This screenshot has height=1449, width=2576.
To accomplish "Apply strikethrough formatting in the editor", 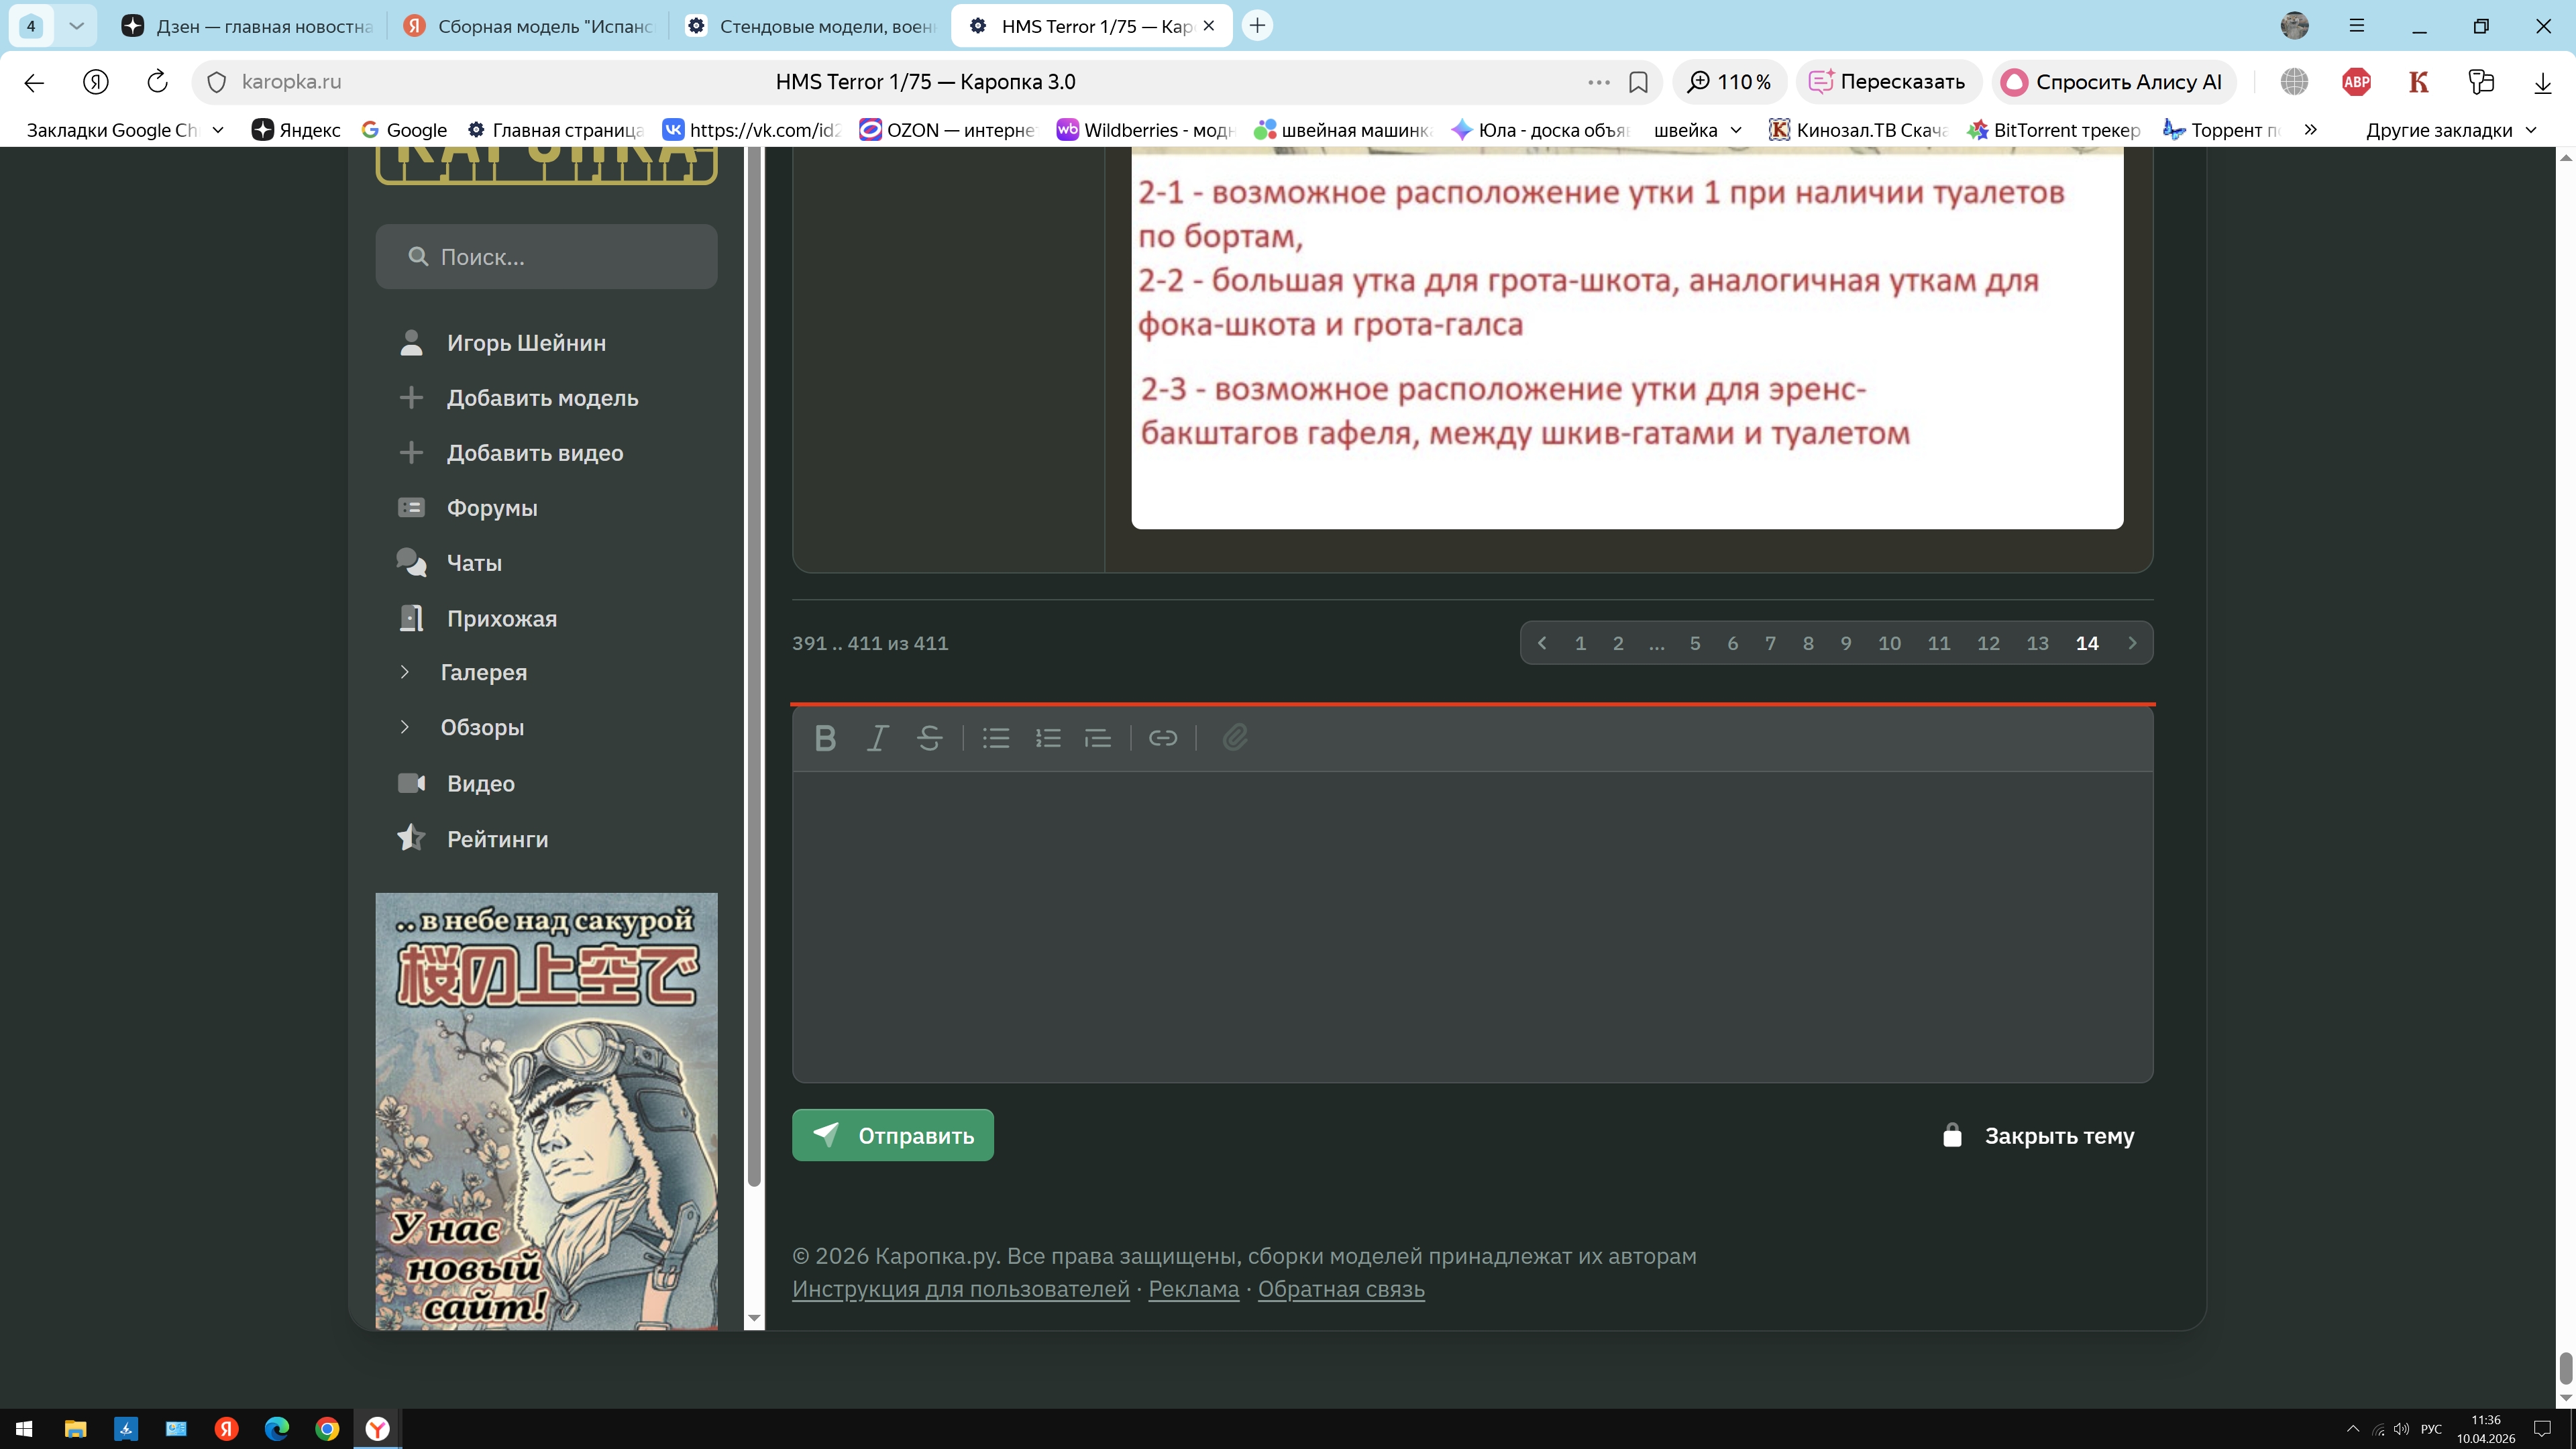I will [x=929, y=738].
